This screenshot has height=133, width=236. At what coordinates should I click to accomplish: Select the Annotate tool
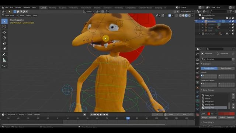4,54
